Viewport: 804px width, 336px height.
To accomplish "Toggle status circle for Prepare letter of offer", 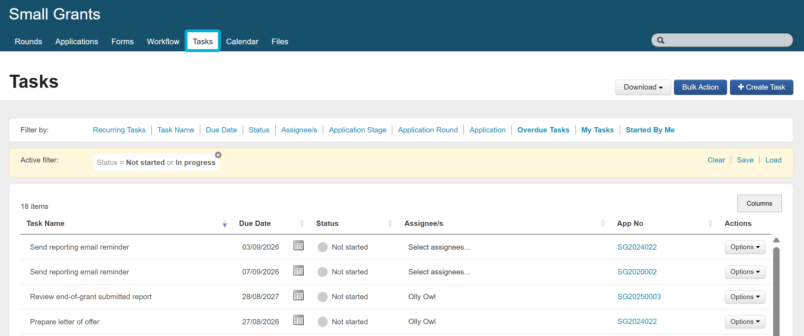I will tap(322, 322).
